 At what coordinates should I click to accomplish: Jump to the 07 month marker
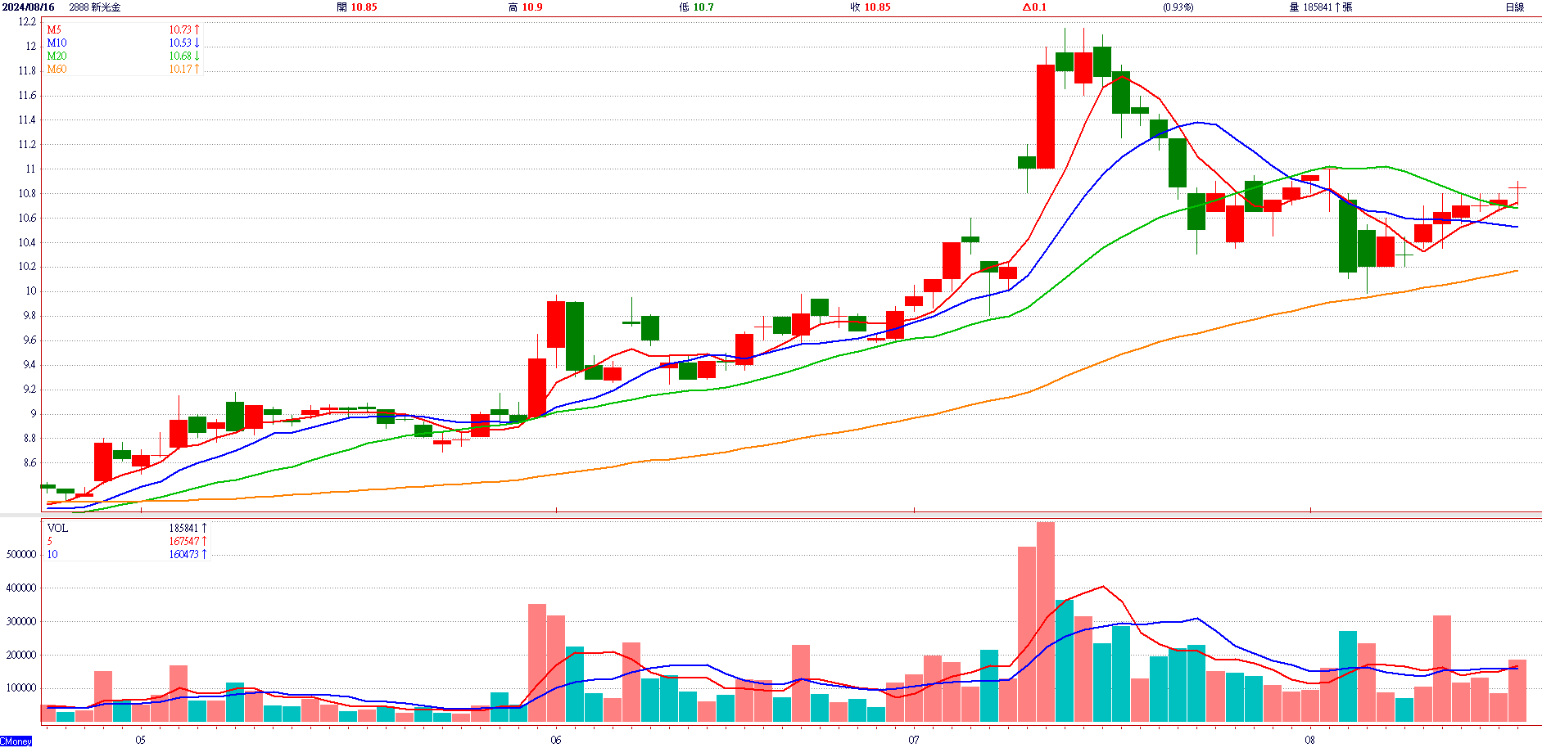pos(914,740)
